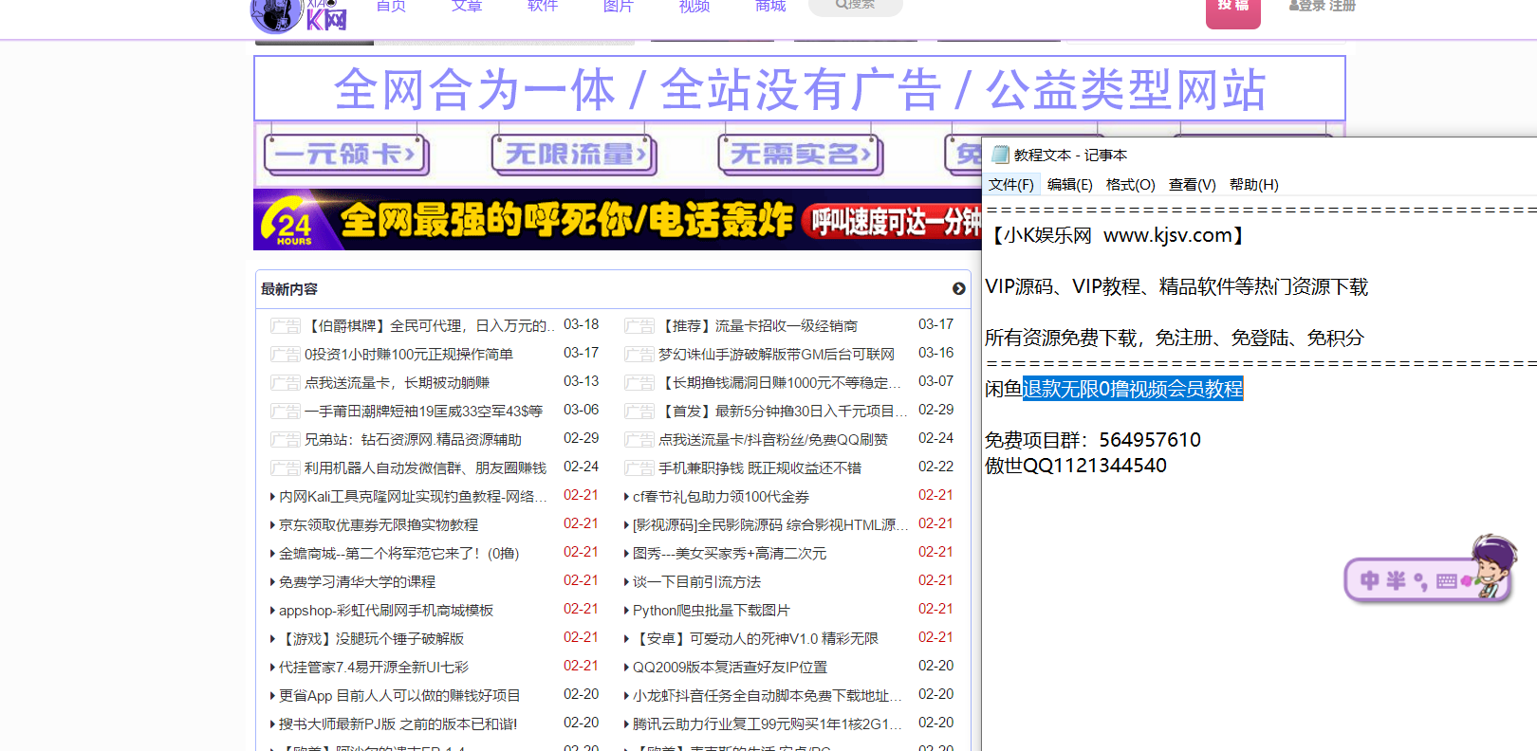Open 【首发】最新5分钟撸30日入千元项目

[783, 412]
